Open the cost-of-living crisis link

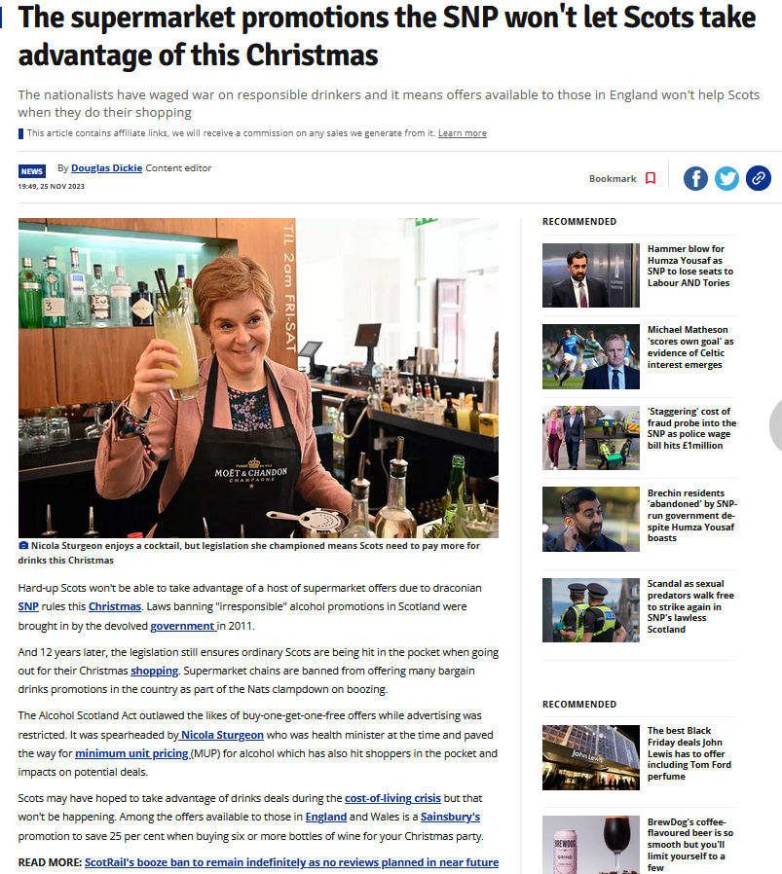[x=392, y=798]
